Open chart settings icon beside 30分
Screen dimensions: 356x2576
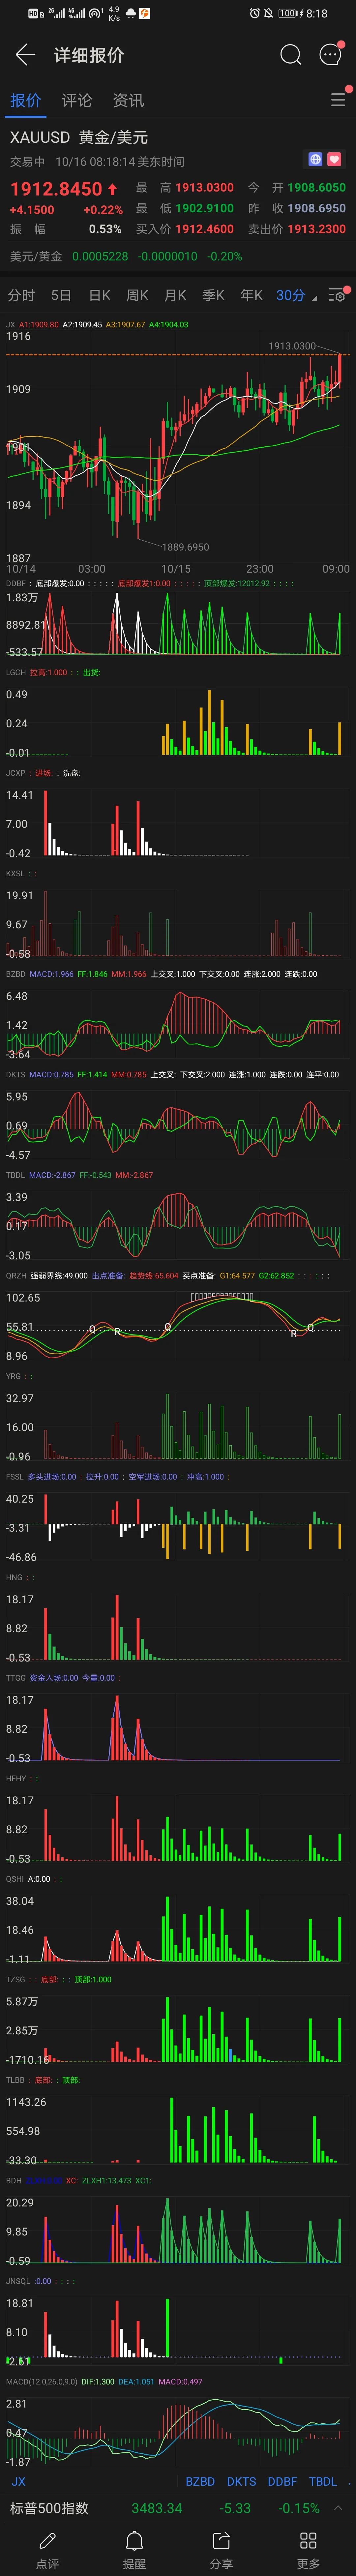[337, 295]
